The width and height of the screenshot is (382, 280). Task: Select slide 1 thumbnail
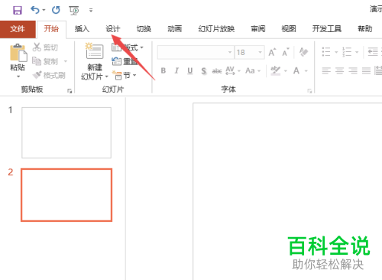tap(66, 132)
